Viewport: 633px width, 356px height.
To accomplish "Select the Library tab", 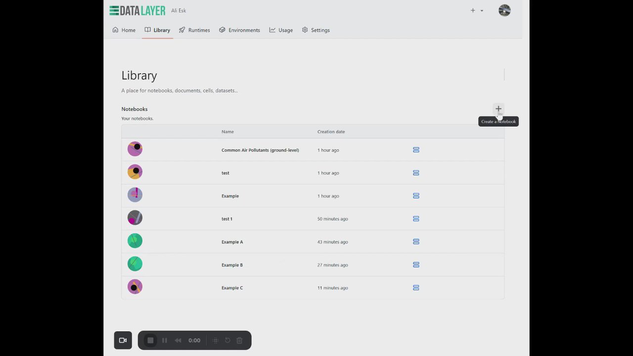I will pos(157,30).
